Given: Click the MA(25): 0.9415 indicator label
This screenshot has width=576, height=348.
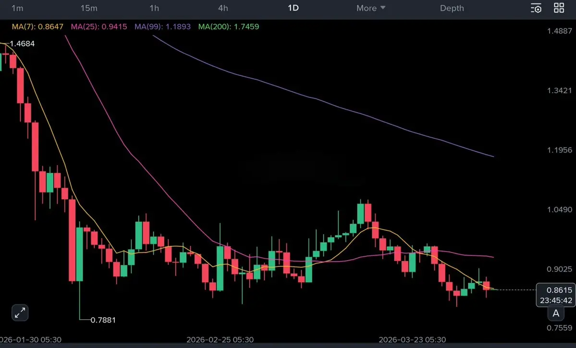Looking at the screenshot, I should (x=99, y=26).
